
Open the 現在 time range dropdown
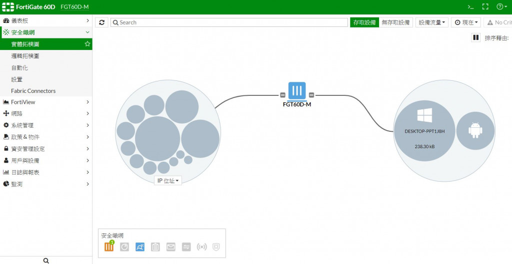point(466,22)
